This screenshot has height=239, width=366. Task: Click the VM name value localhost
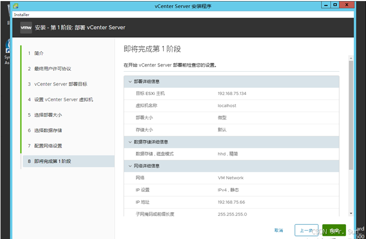[x=227, y=105]
